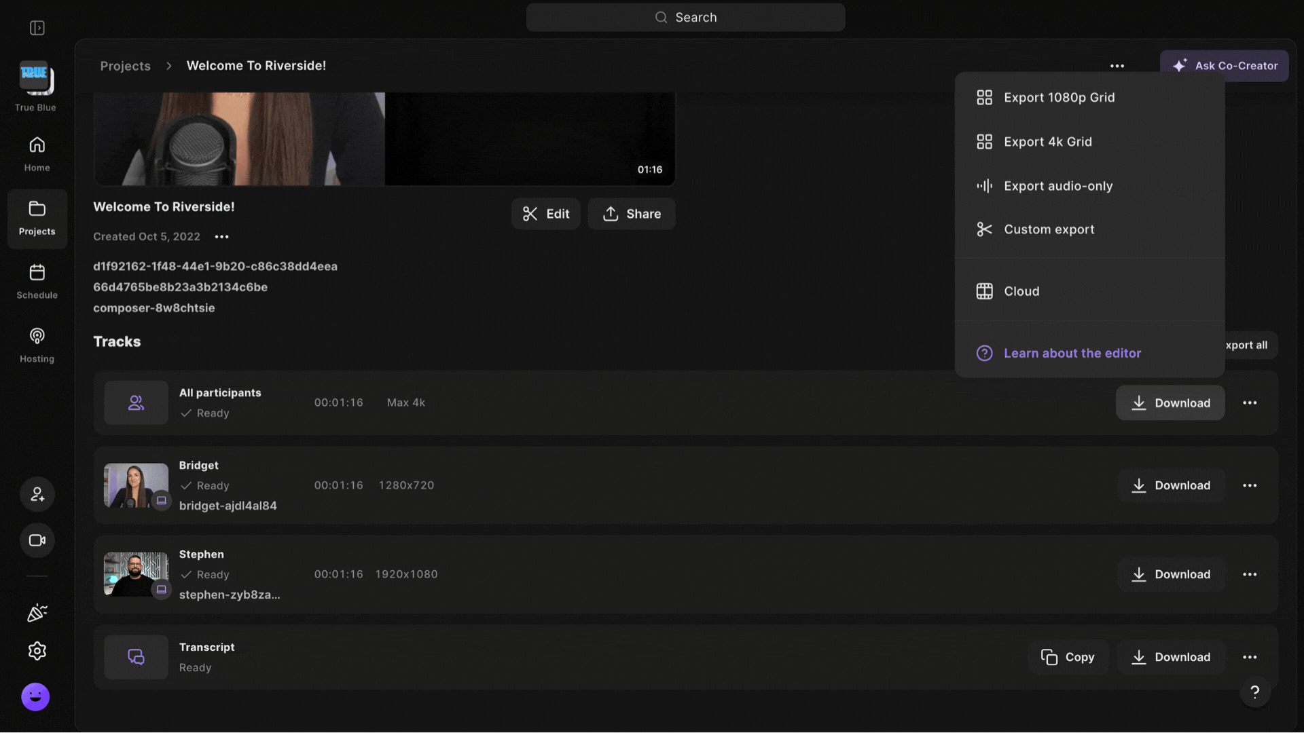
Task: Click the purple smiley avatar
Action: click(35, 696)
